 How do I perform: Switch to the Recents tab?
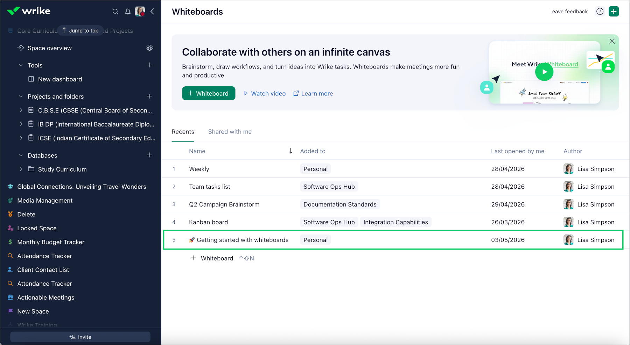click(183, 132)
